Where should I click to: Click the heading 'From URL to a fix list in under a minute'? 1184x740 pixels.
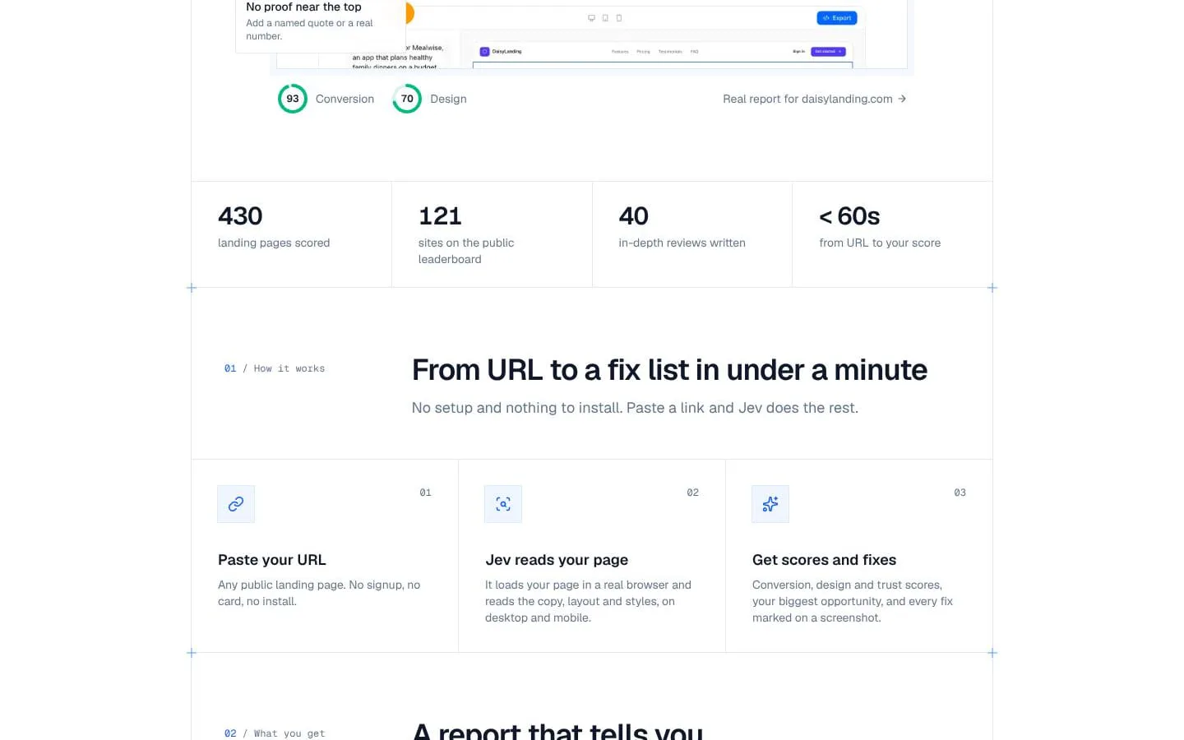click(x=669, y=370)
